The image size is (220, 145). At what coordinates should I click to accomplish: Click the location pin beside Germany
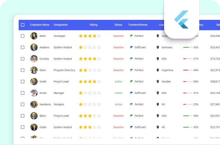[158, 47]
